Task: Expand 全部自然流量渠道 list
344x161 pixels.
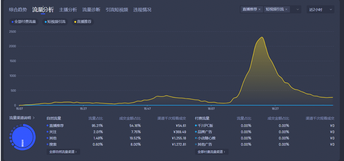Action: point(63,152)
